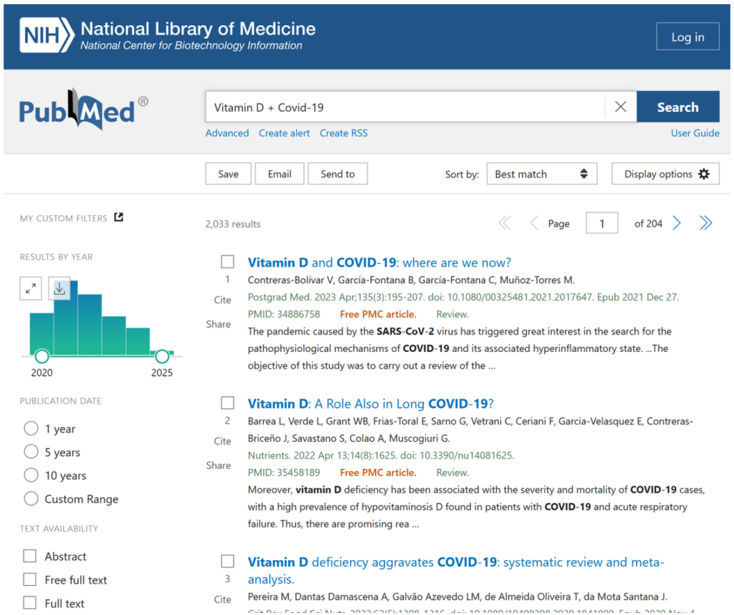Image resolution: width=734 pixels, height=615 pixels.
Task: Grab the 2025 year slider handle
Action: pyautogui.click(x=162, y=357)
